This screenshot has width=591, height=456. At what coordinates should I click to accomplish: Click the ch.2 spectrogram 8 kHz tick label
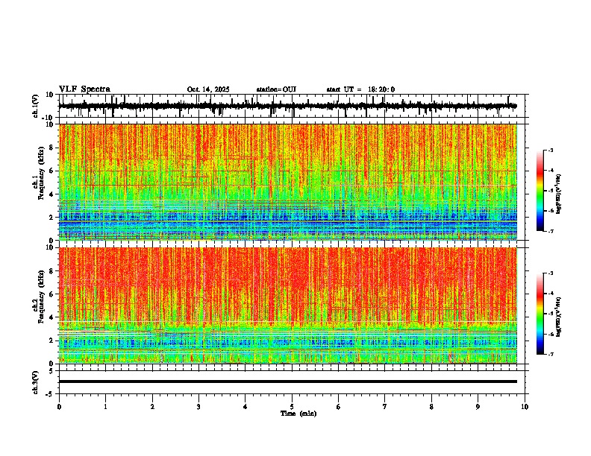[x=52, y=271]
